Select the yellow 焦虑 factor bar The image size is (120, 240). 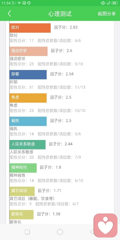28,98
